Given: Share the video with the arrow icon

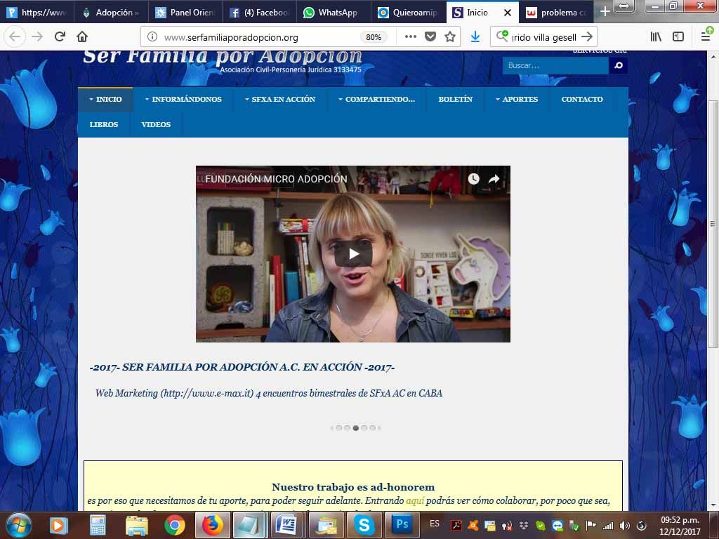Looking at the screenshot, I should coord(494,179).
